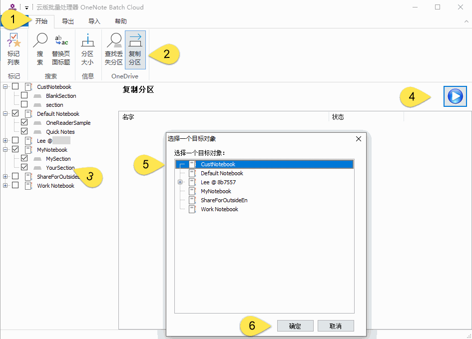Click the Work Notebook icon in dialog

coord(192,209)
